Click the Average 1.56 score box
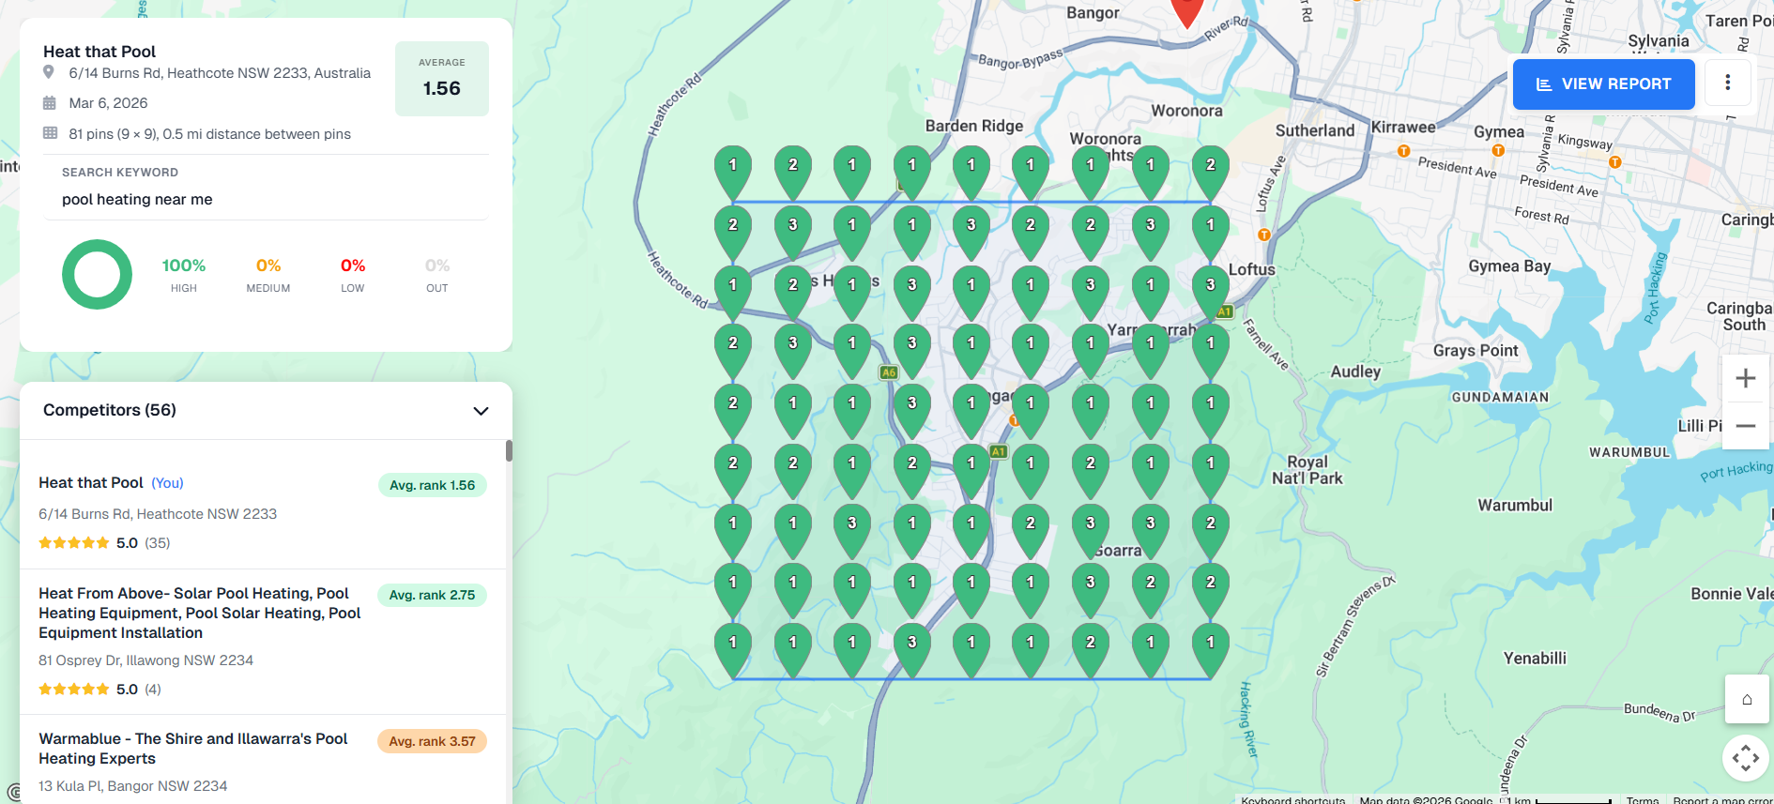The image size is (1774, 804). pos(442,79)
